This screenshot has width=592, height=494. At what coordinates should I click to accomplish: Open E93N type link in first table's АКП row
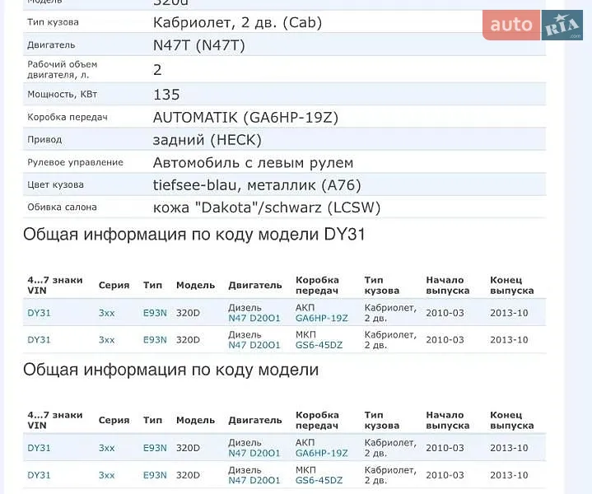point(155,313)
